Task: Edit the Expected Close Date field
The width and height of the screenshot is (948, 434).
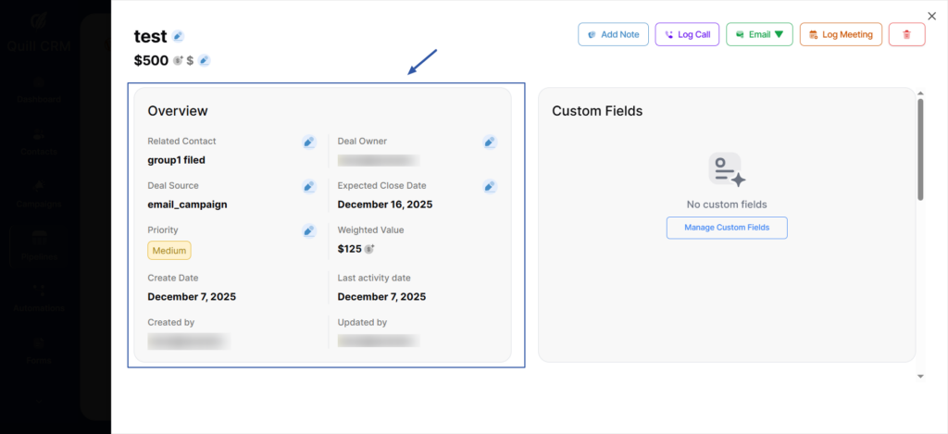Action: point(490,186)
